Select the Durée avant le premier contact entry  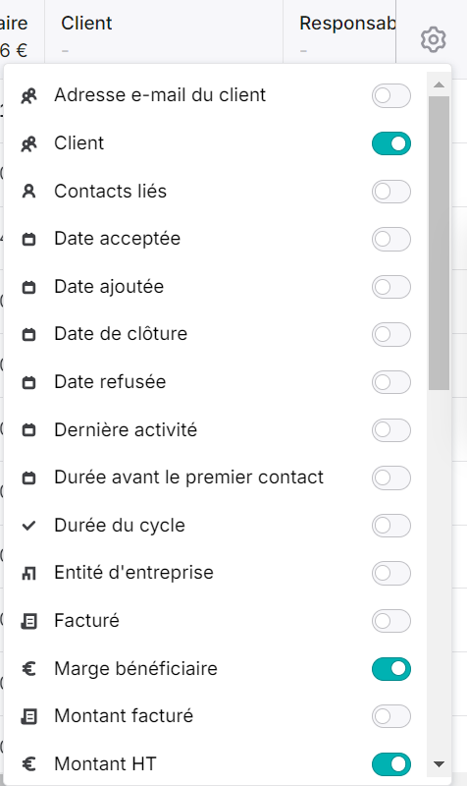[x=215, y=477]
